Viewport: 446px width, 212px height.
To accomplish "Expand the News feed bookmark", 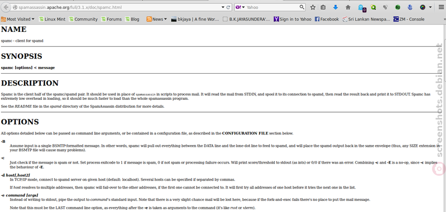I will pos(157,19).
